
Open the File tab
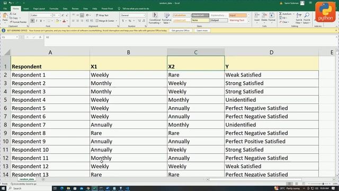tap(5, 8)
